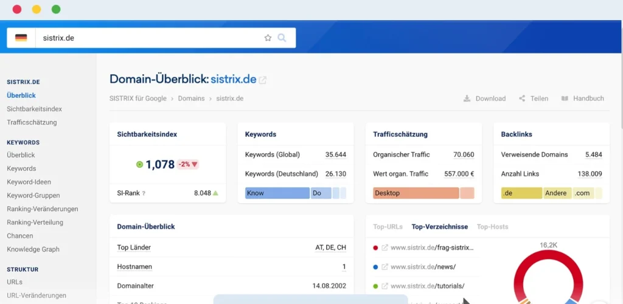Click the Hostnamen label
623x304 pixels.
[x=134, y=267]
